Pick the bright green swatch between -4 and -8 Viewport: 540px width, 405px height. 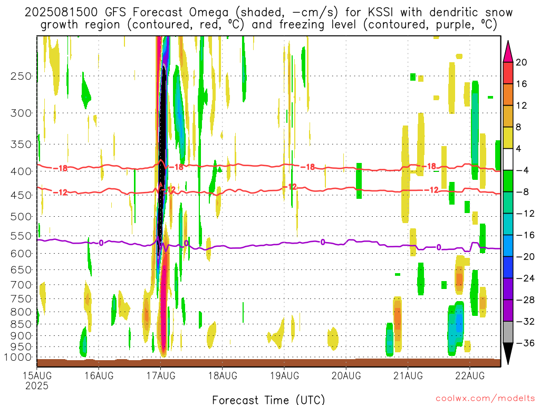tap(508, 181)
